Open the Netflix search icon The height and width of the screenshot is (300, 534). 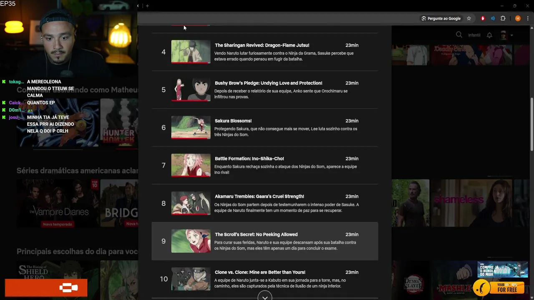tap(459, 35)
